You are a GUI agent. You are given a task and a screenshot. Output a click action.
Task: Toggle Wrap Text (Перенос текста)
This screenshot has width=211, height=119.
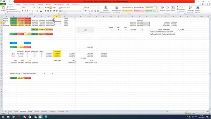65,8
